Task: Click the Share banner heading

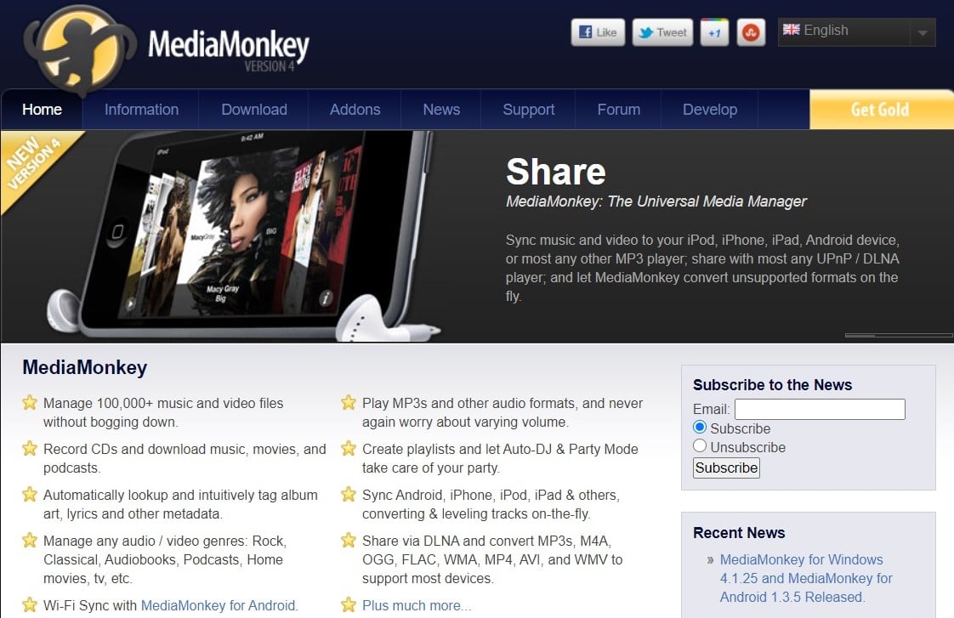Action: [555, 172]
